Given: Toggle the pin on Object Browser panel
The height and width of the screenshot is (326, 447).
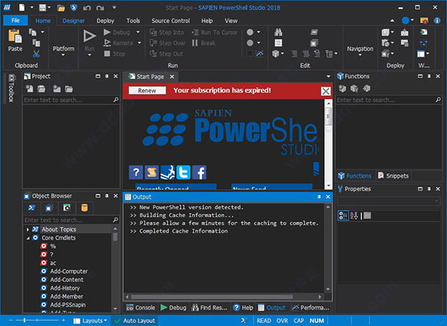Looking at the screenshot, I should [x=107, y=196].
